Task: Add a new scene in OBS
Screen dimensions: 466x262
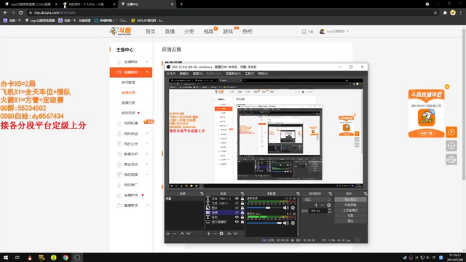Action: click(x=168, y=234)
